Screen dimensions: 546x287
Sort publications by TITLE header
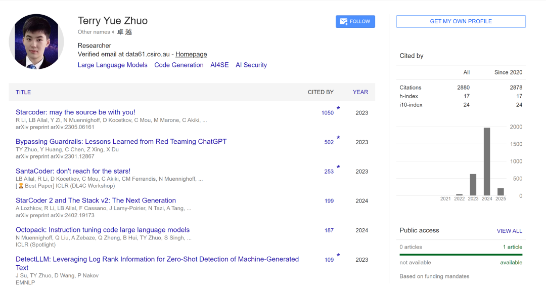23,92
